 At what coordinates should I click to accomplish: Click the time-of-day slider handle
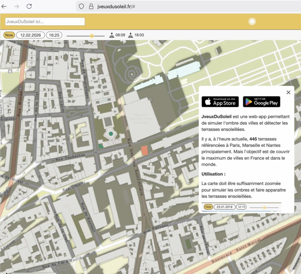click(x=92, y=36)
